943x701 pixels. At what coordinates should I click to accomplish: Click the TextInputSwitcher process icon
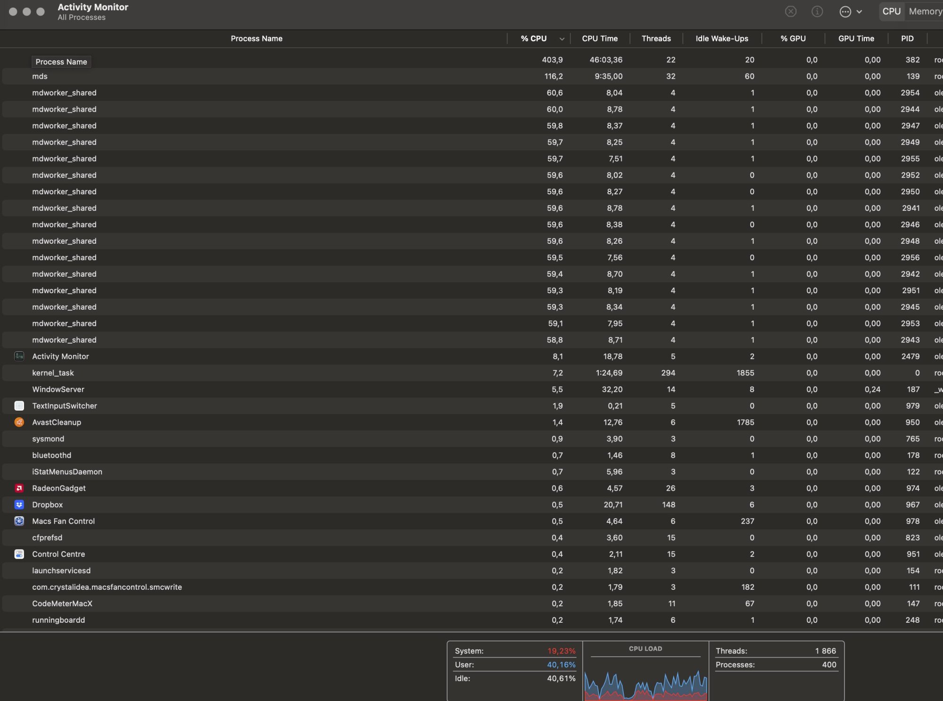tap(19, 406)
